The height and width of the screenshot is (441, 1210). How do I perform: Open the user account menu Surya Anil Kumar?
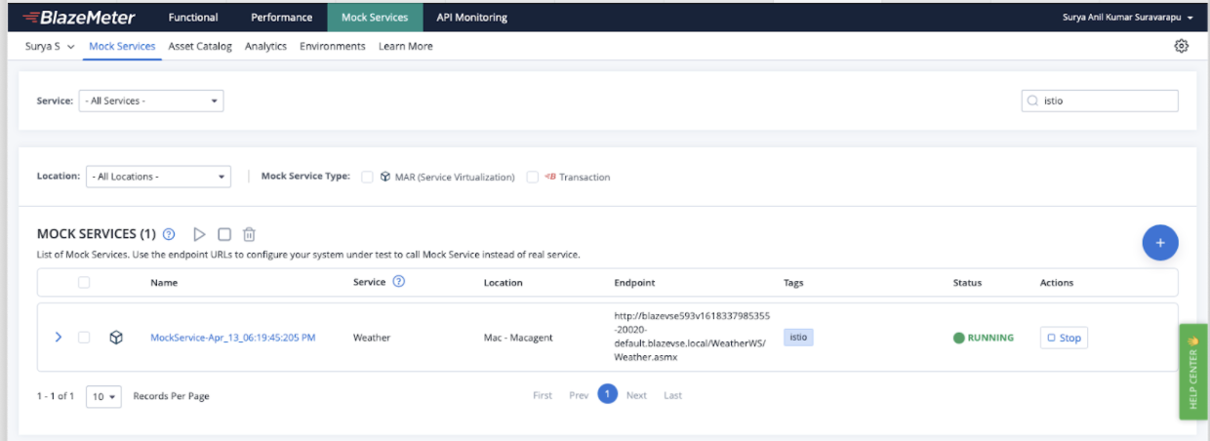point(1127,18)
